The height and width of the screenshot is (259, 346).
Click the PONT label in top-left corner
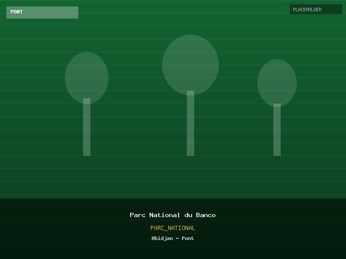point(17,12)
